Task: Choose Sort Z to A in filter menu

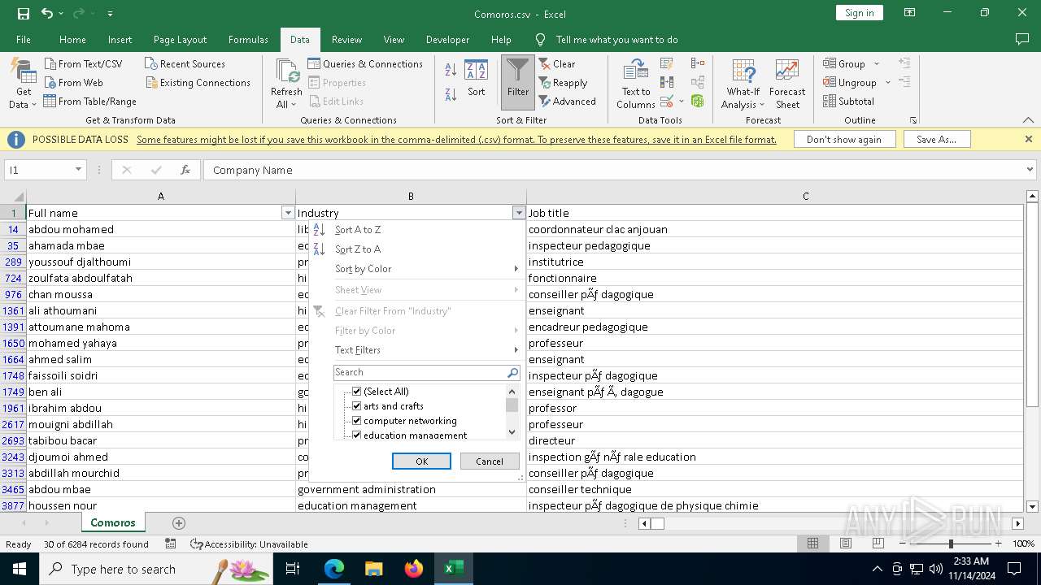Action: [416, 249]
